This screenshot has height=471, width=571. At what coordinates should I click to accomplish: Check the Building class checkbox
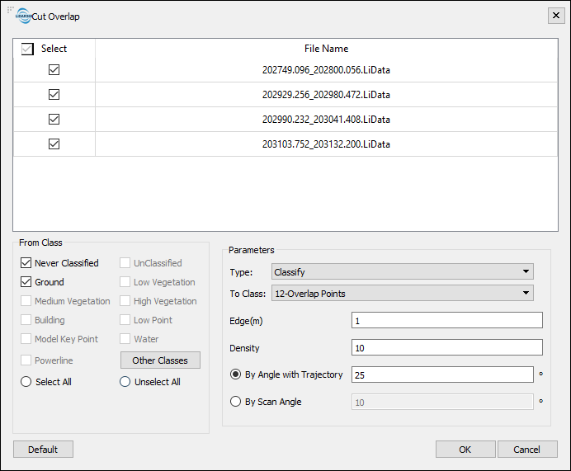pyautogui.click(x=26, y=319)
